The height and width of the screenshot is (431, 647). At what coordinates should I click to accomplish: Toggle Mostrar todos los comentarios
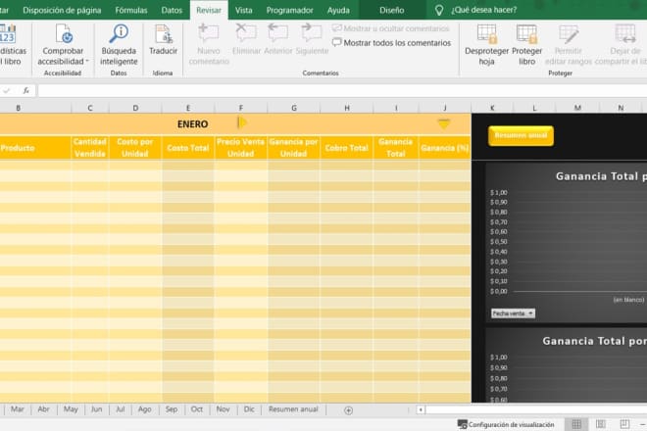click(391, 42)
